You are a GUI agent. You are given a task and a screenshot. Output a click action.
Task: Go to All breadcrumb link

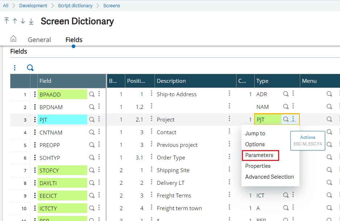point(6,6)
